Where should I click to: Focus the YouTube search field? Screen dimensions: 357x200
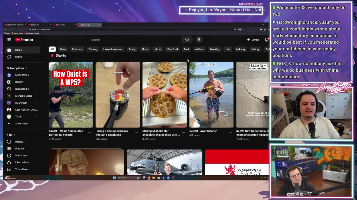click(135, 40)
